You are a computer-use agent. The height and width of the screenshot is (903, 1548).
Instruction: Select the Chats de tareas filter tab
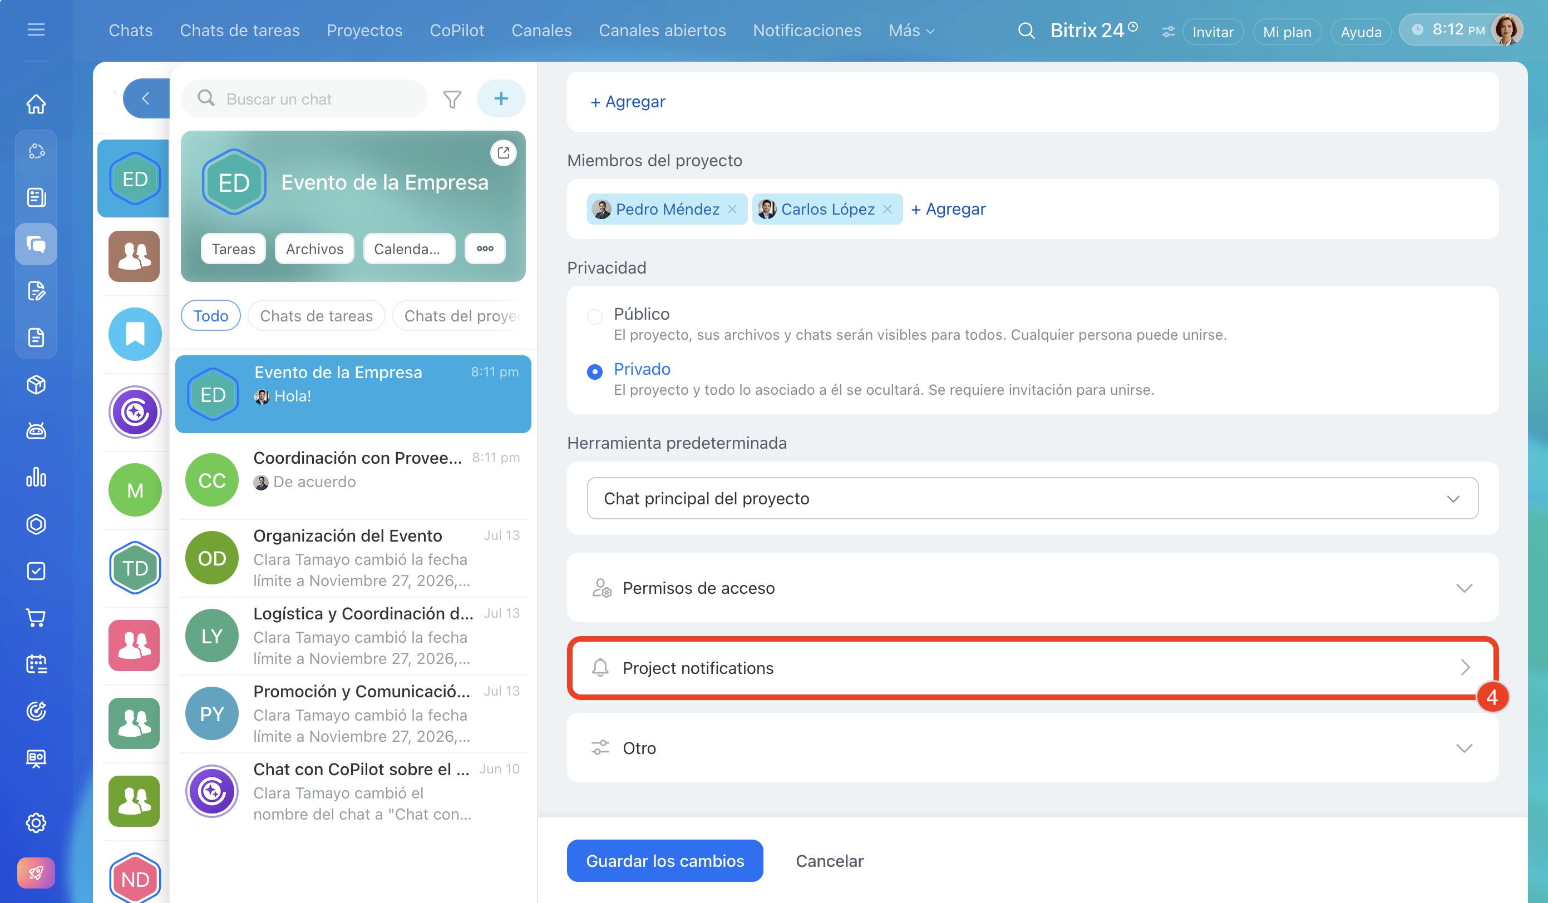click(317, 315)
